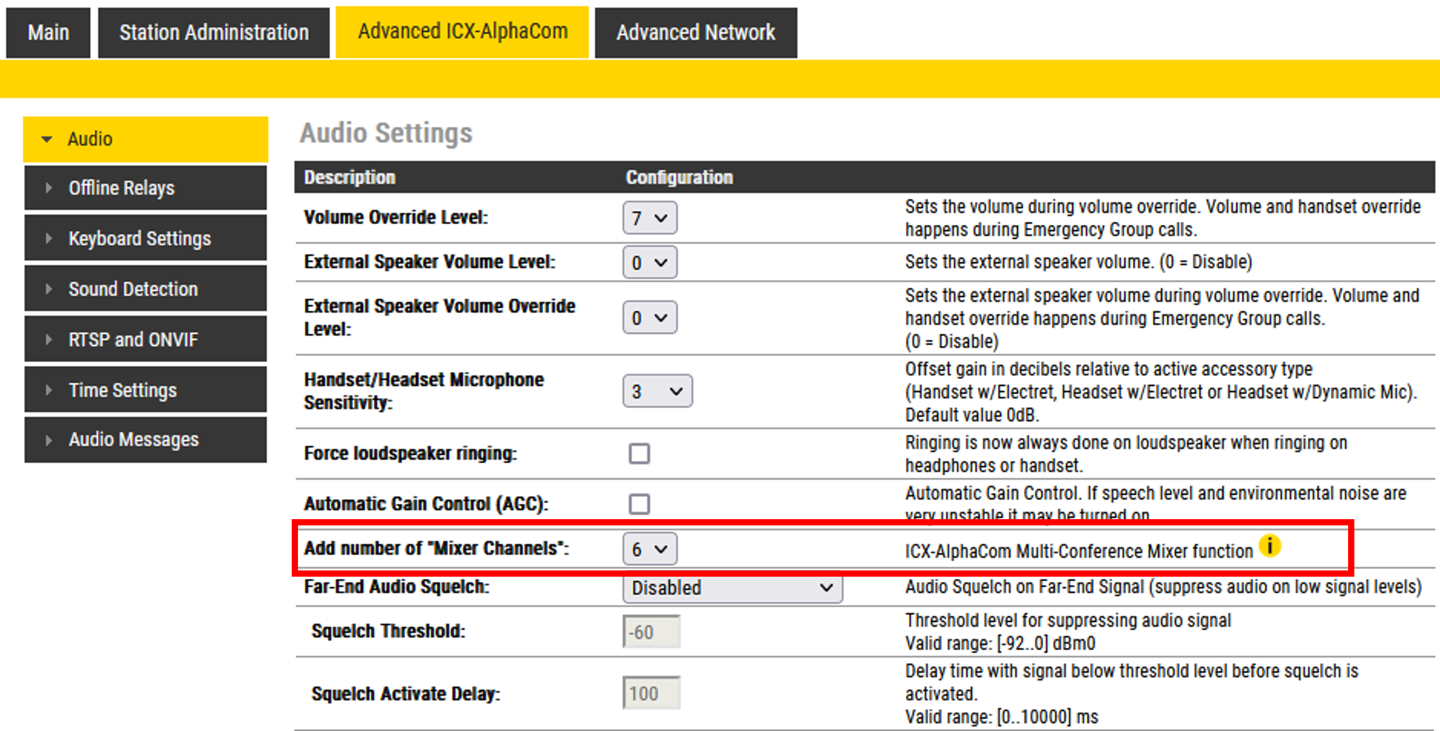Expand the RTSP and ONVIF arrow icon

(x=49, y=339)
